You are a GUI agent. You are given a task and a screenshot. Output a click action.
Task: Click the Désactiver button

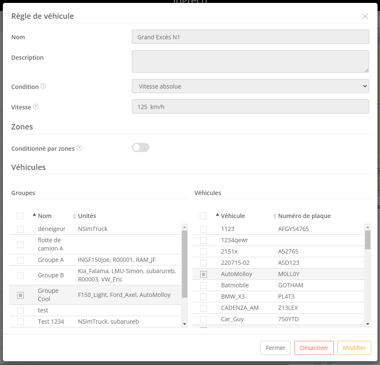point(314,348)
